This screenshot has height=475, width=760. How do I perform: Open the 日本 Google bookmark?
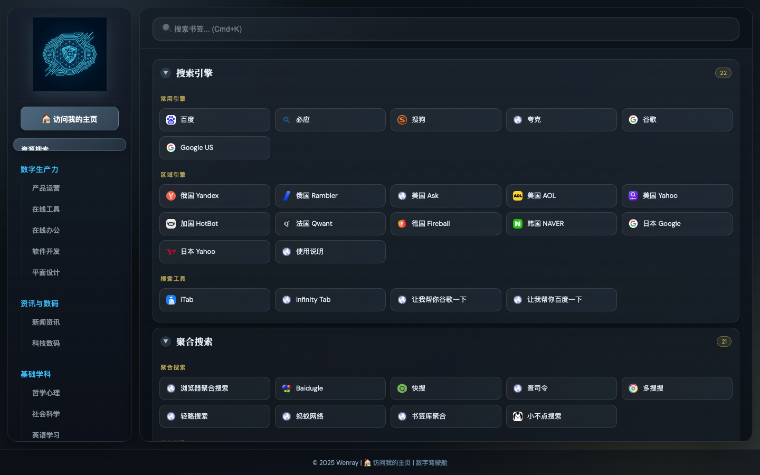(677, 224)
